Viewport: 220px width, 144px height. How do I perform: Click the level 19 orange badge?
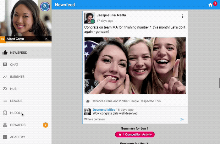click(3, 39)
